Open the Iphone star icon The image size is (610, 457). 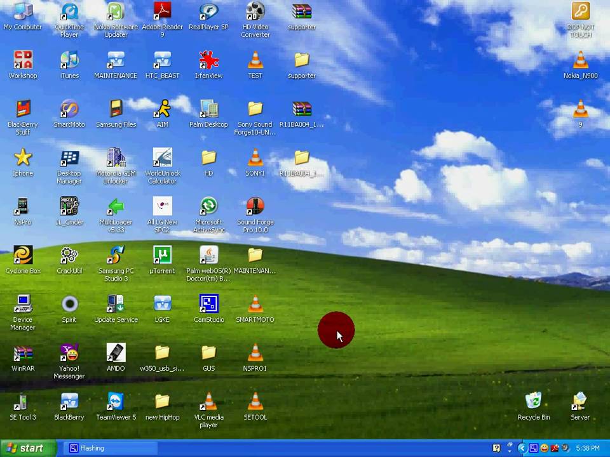[23, 157]
